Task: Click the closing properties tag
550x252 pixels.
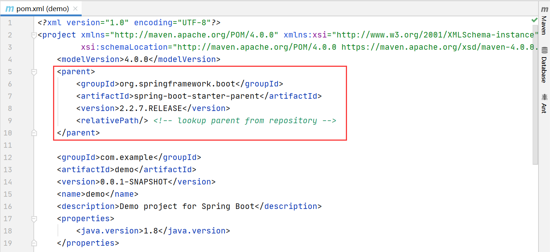Action: [88, 243]
